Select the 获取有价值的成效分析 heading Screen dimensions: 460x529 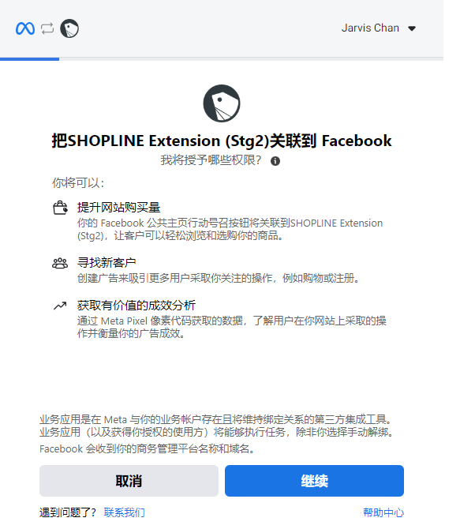point(137,305)
